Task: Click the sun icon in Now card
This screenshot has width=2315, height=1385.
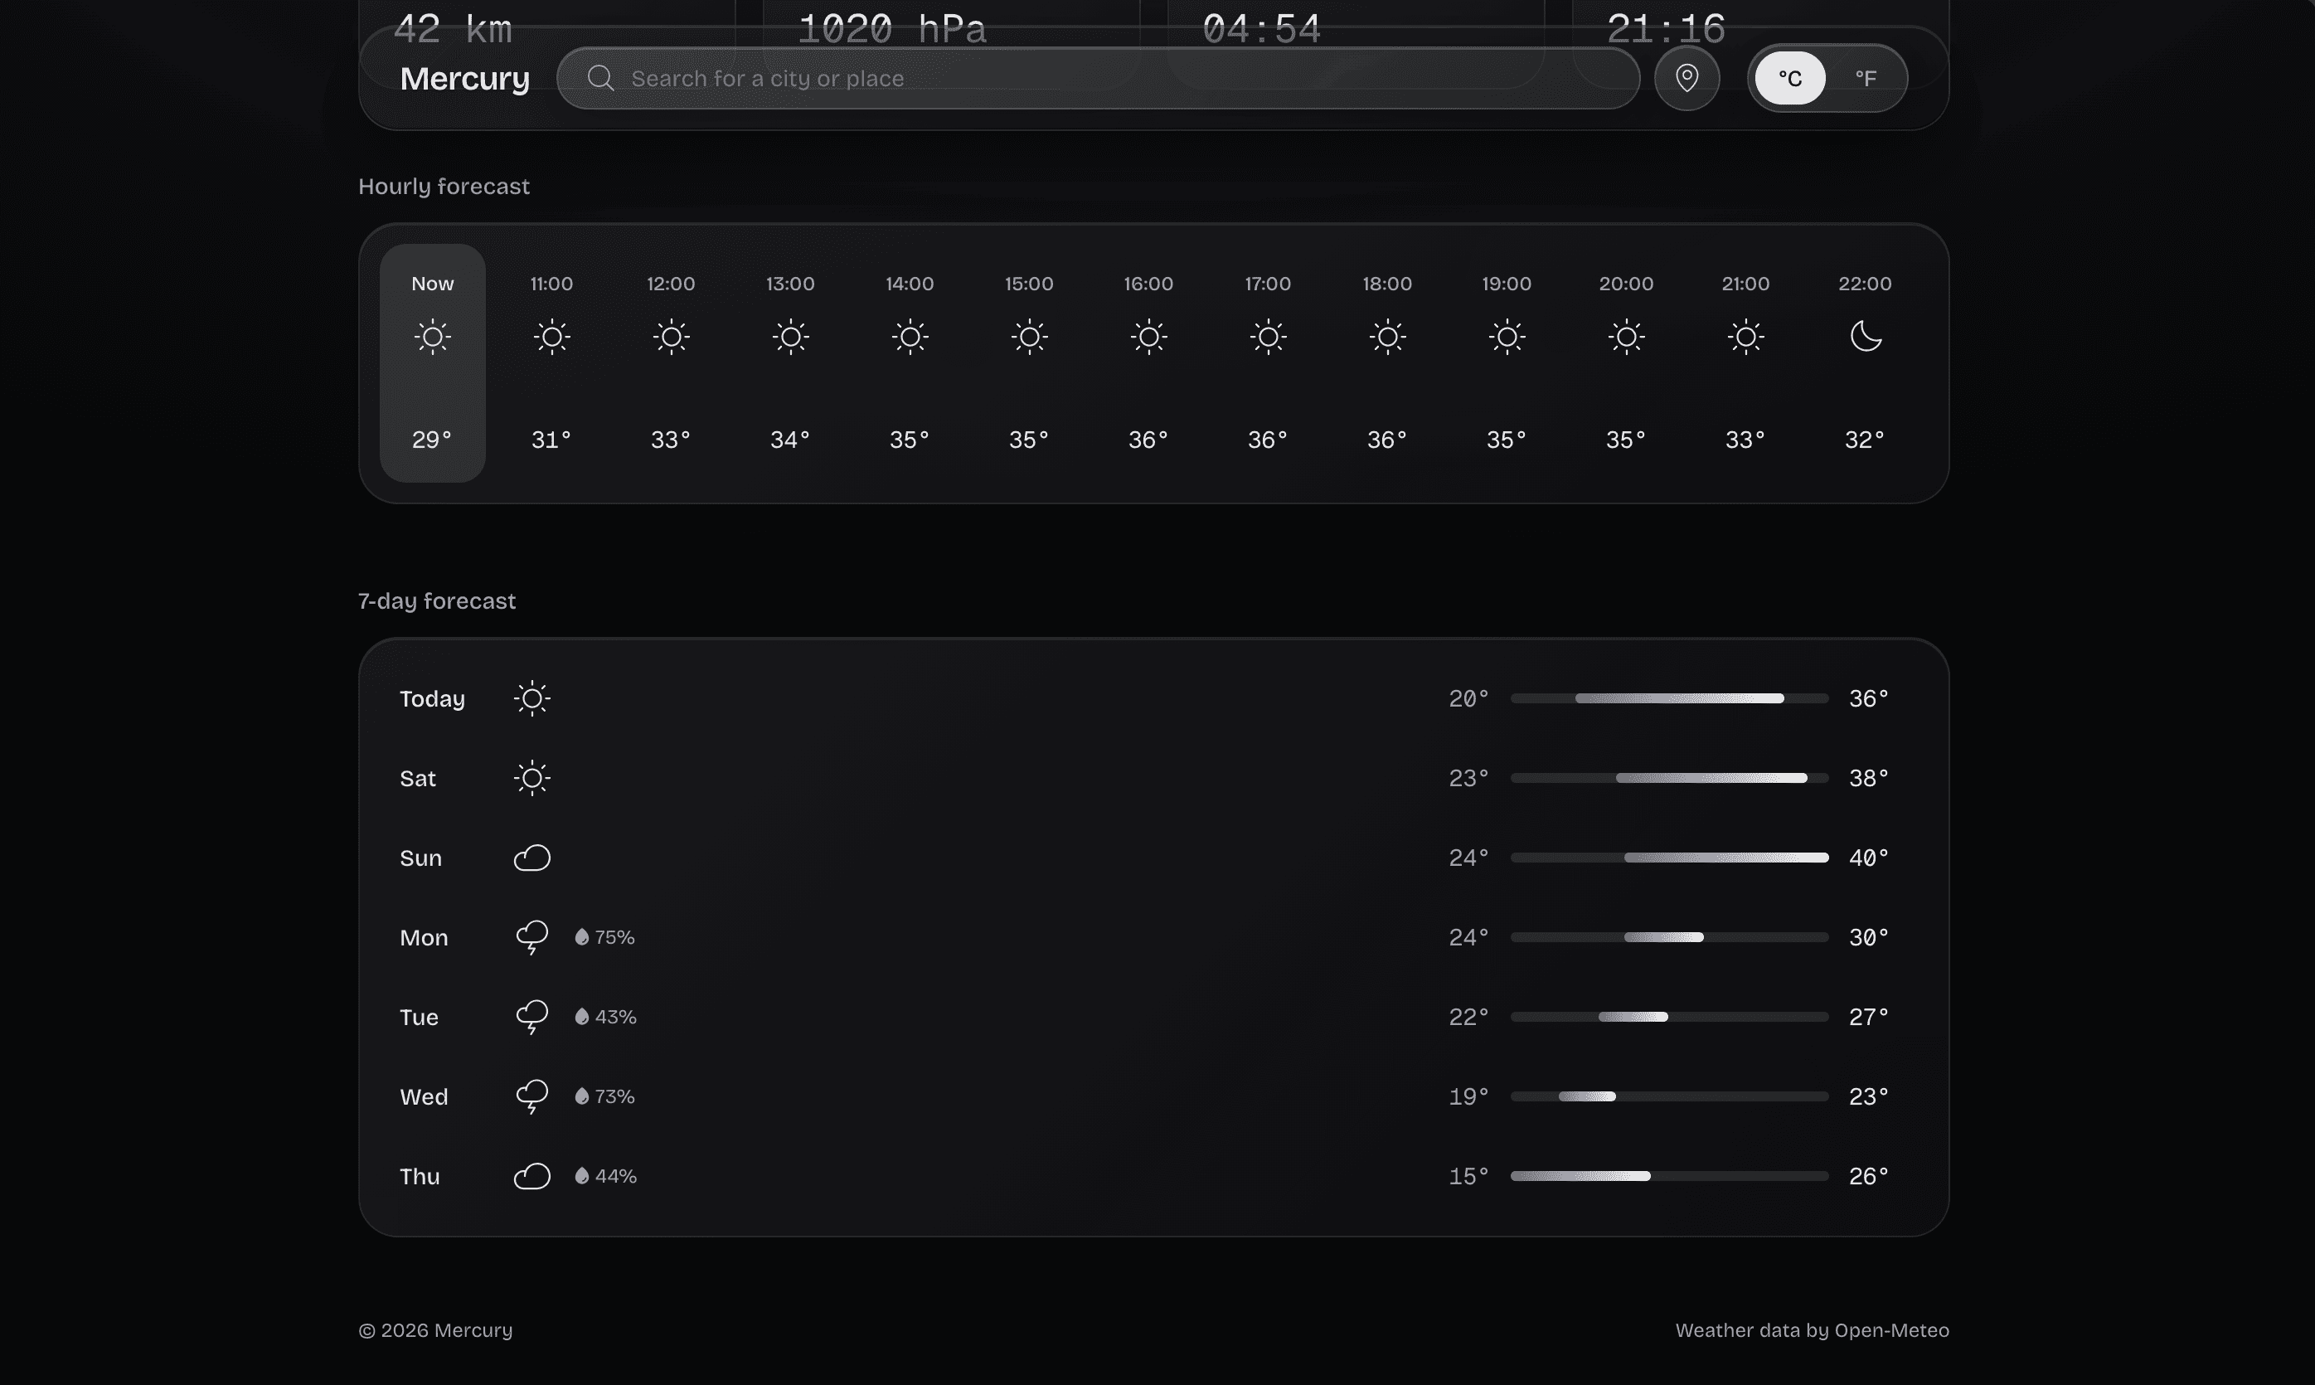Action: [x=433, y=337]
